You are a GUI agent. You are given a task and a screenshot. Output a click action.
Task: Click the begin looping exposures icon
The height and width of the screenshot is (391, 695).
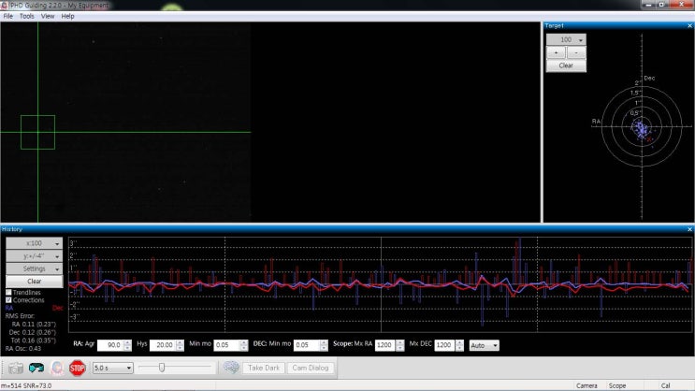pos(36,368)
